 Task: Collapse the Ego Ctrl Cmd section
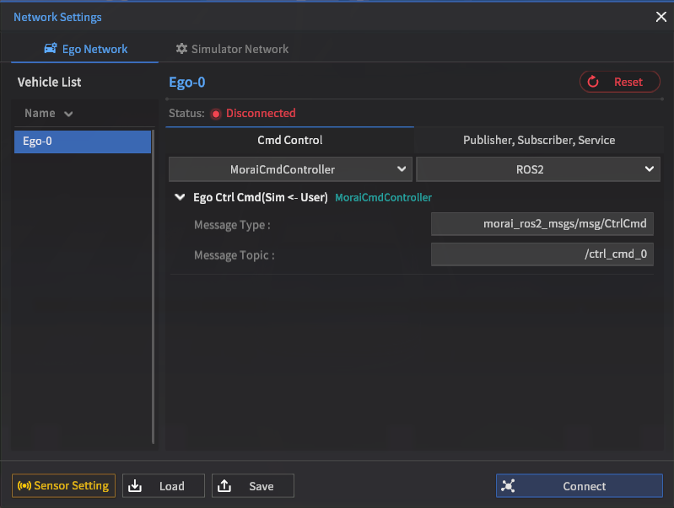pos(179,197)
